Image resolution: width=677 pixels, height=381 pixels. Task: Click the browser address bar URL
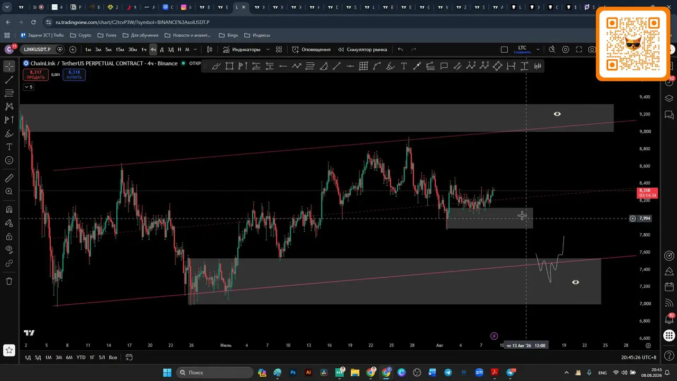[x=132, y=22]
